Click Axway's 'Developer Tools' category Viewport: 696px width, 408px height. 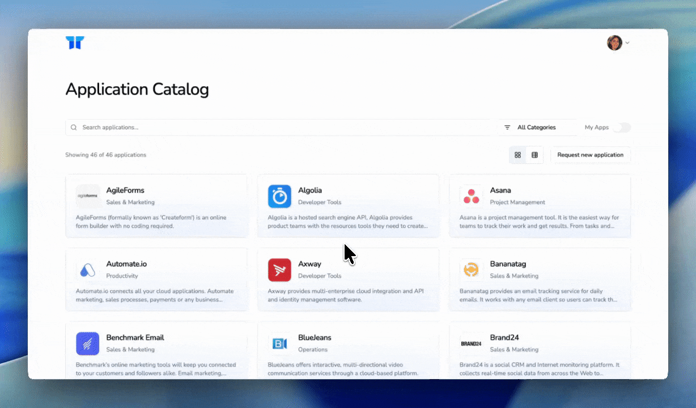[320, 276]
